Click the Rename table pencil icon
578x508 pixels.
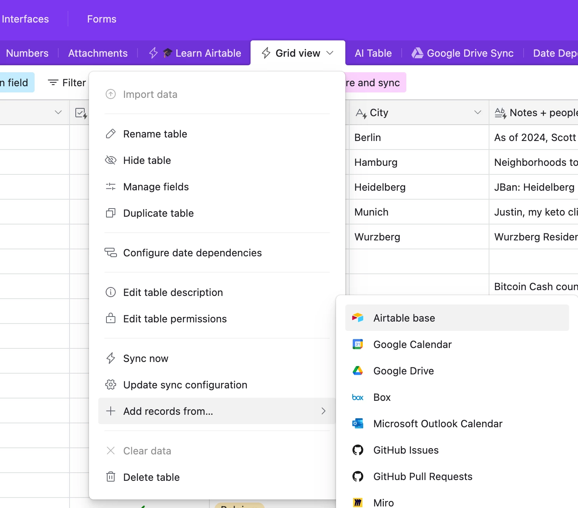(111, 134)
